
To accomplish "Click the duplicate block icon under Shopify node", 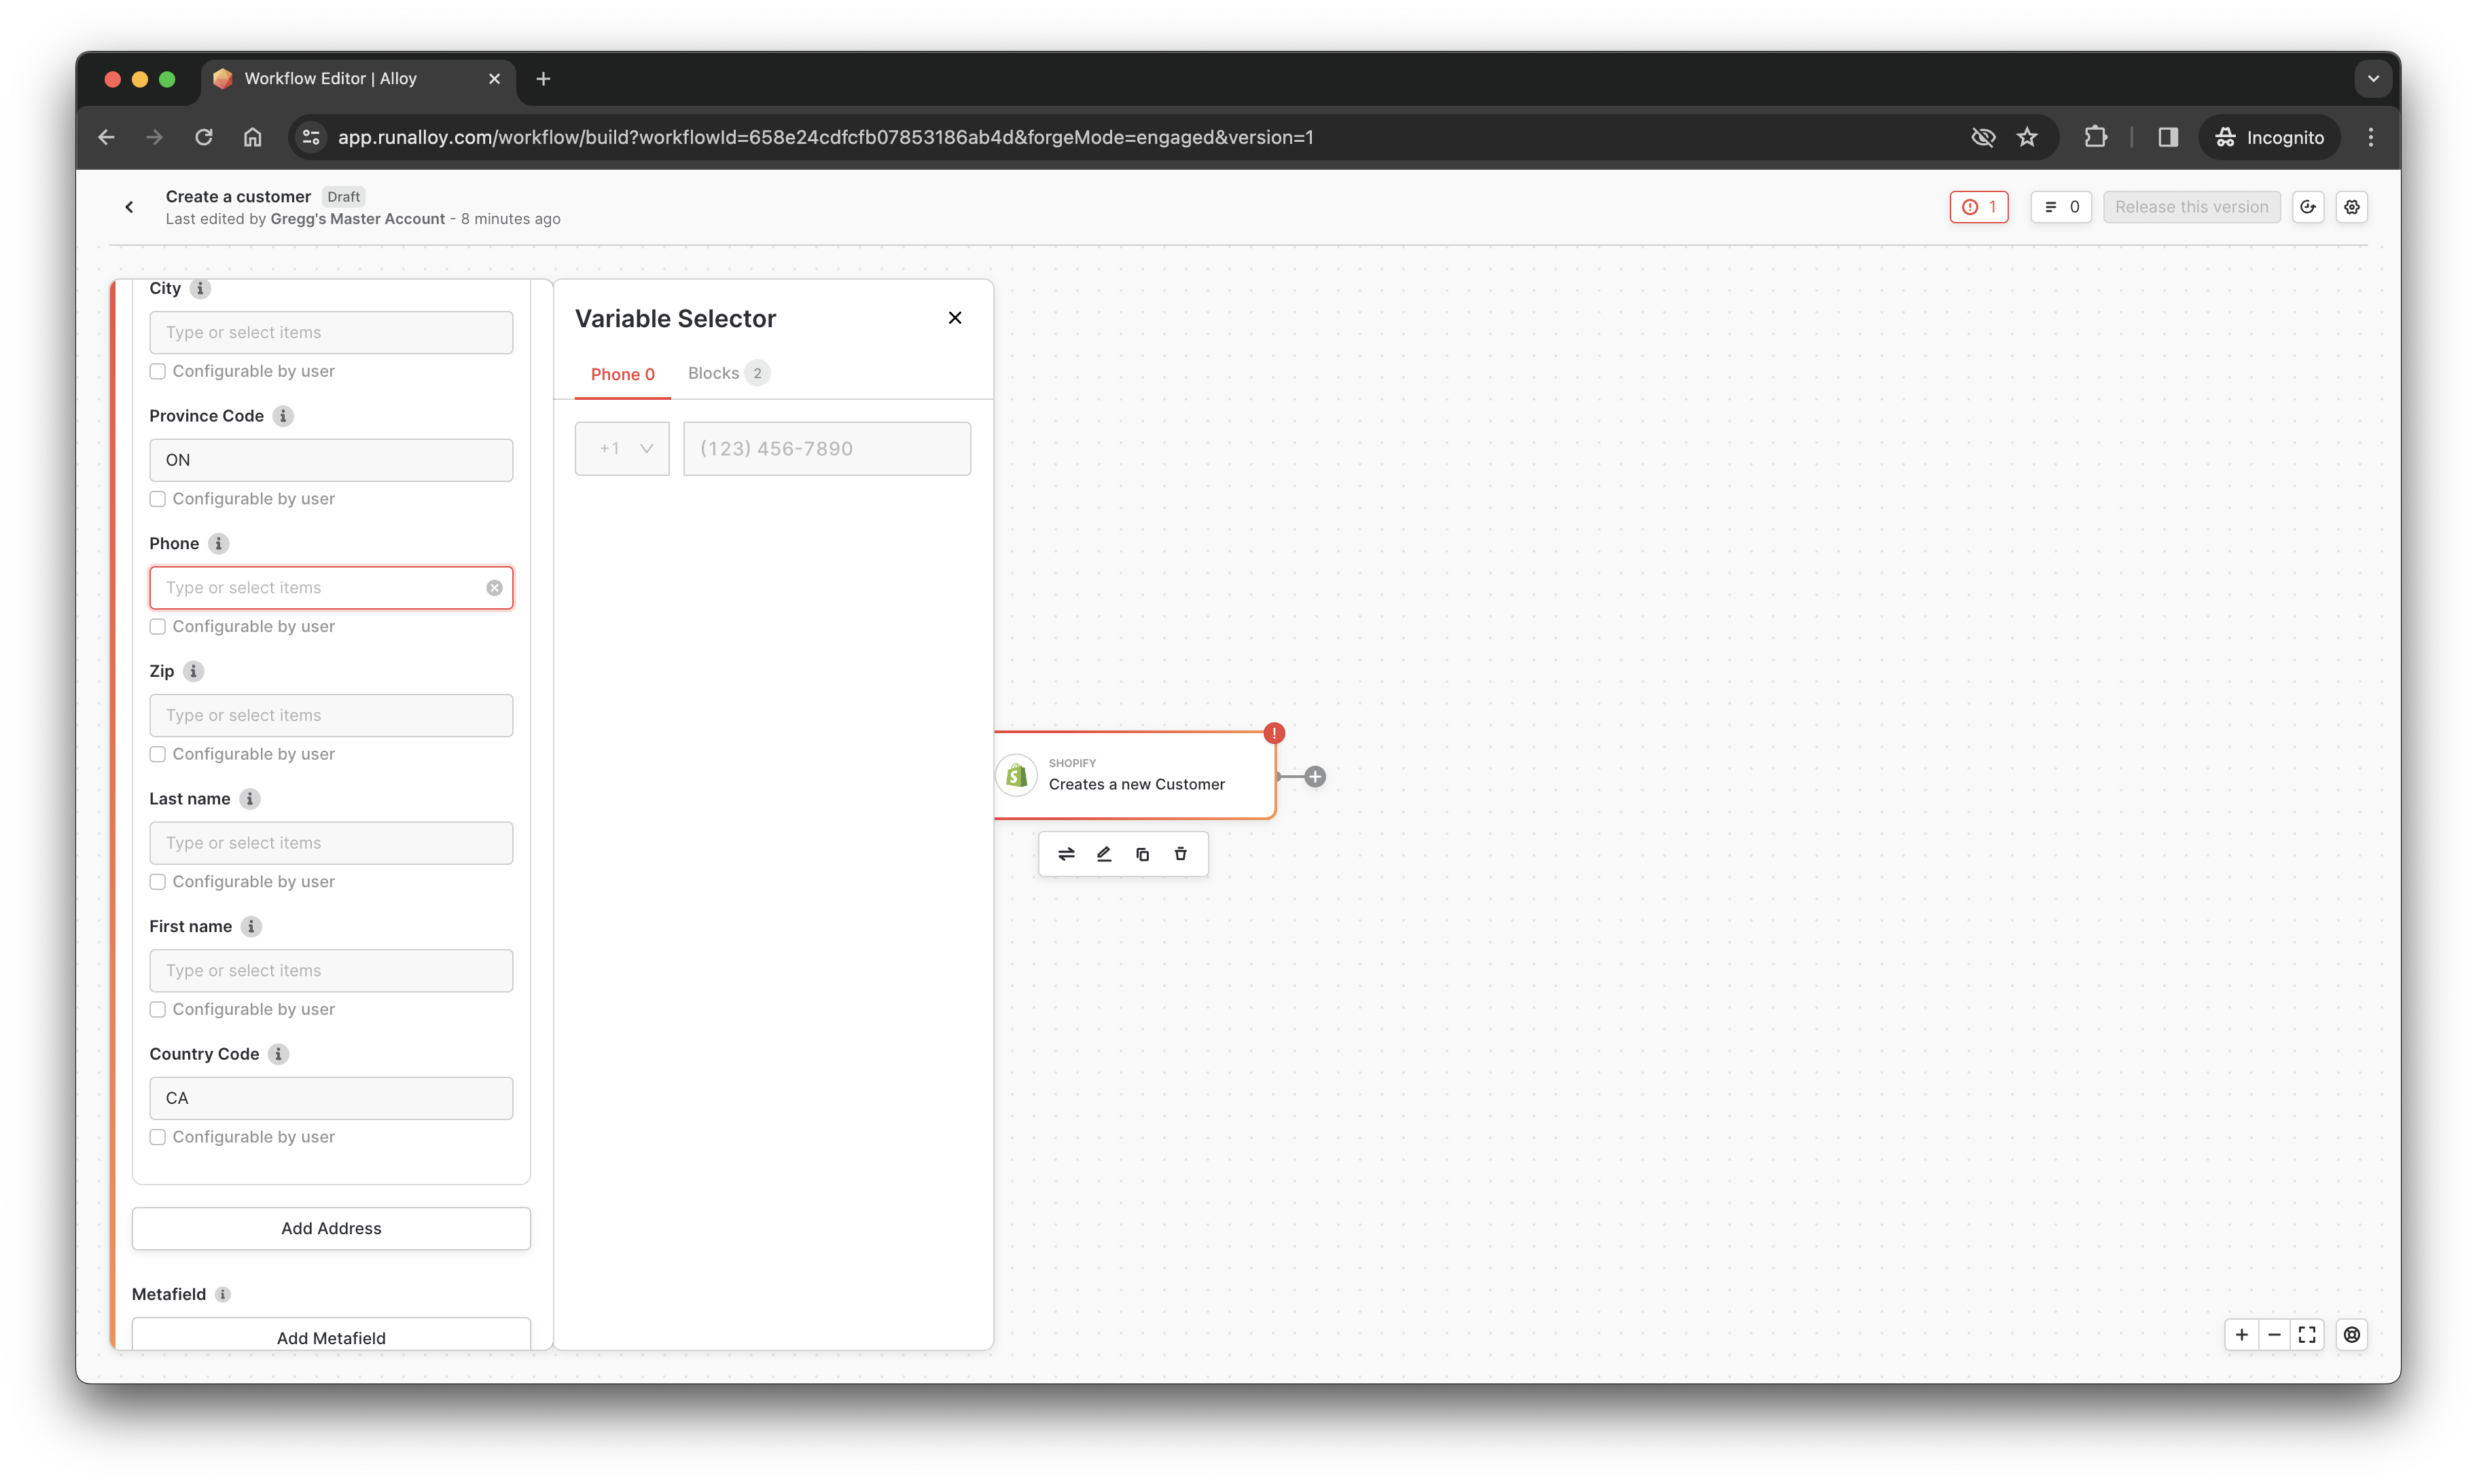I will (x=1142, y=854).
